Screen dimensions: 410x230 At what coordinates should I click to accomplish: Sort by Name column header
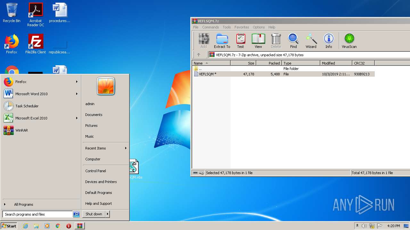coord(211,63)
